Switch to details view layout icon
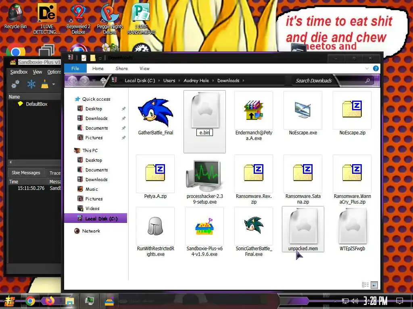 365,285
